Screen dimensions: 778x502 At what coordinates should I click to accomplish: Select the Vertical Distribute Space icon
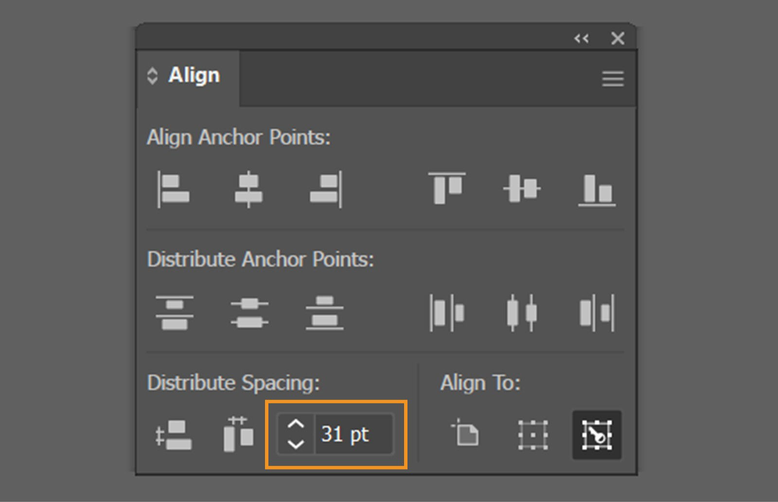[174, 434]
